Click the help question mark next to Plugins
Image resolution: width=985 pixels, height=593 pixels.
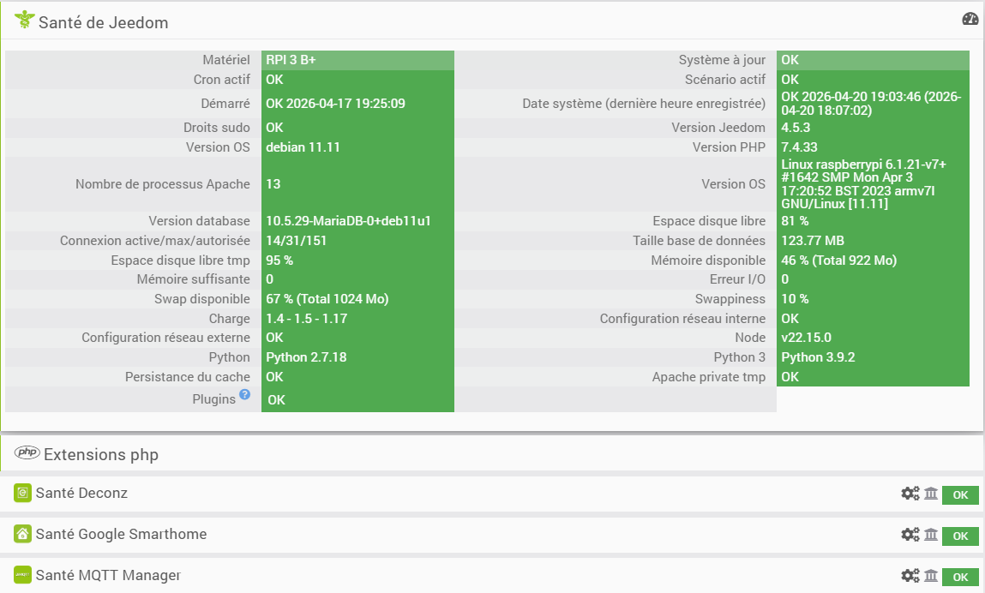[x=244, y=394]
